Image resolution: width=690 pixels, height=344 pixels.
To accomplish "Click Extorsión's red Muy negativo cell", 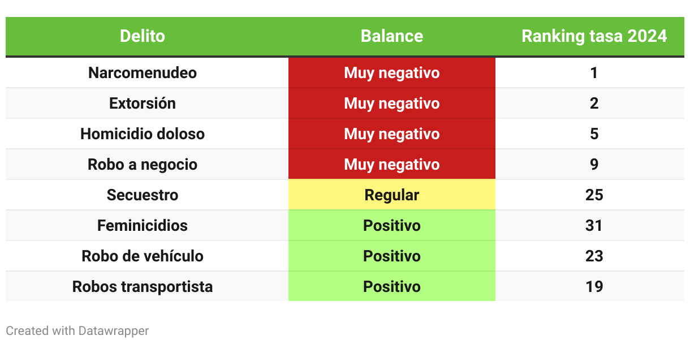I will [x=392, y=104].
